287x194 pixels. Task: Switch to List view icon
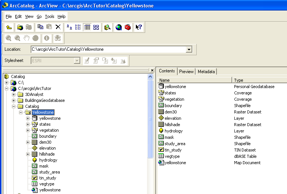pyautogui.click(x=78, y=27)
